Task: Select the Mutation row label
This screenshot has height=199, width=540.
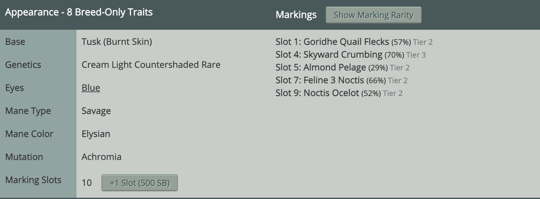Action: [x=24, y=157]
